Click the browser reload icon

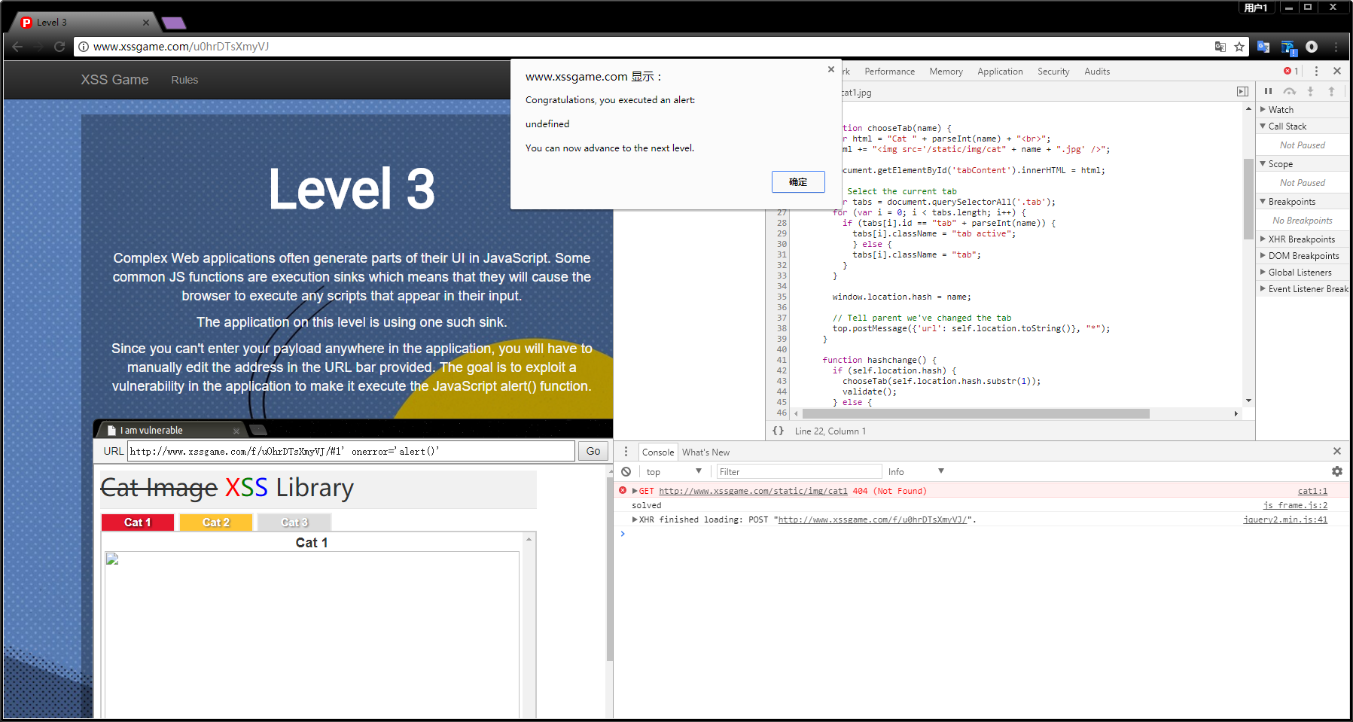click(59, 47)
